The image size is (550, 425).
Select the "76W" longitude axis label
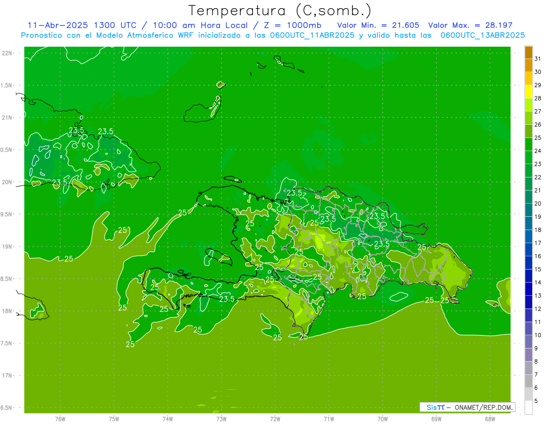tap(60, 419)
